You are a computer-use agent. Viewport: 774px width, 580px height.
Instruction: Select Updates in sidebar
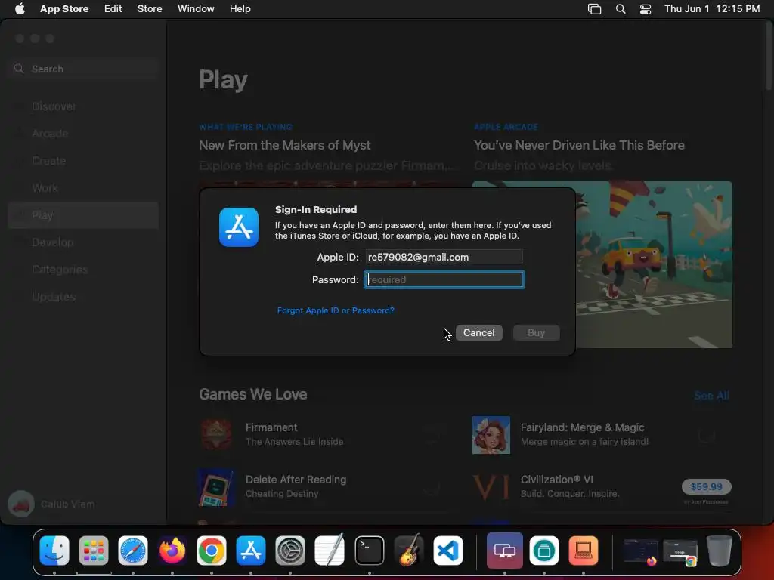pyautogui.click(x=83, y=296)
